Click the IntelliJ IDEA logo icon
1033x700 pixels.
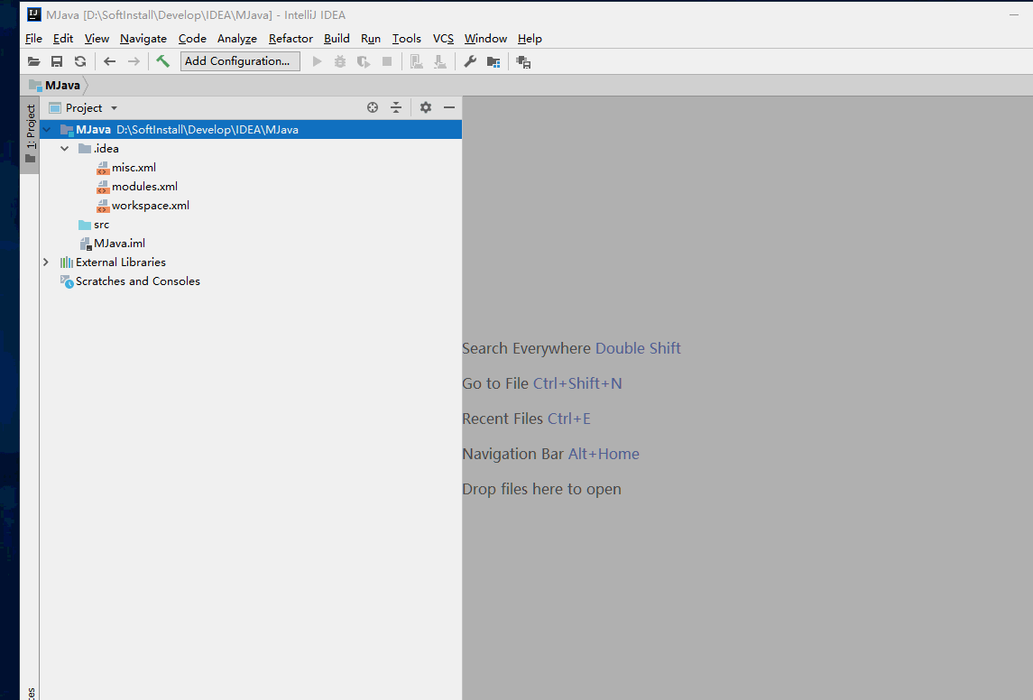coord(33,14)
